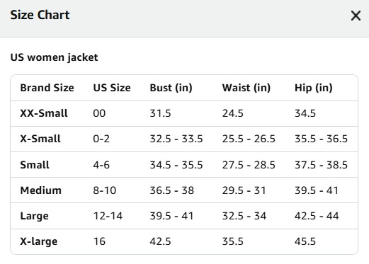Click the US size 12-14 cell
The height and width of the screenshot is (264, 369).
pos(108,216)
